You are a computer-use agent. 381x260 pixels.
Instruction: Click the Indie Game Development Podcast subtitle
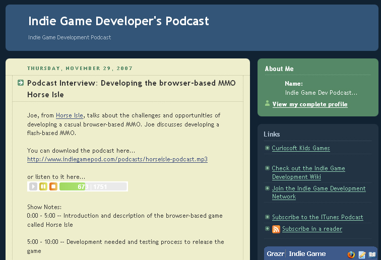(x=70, y=37)
